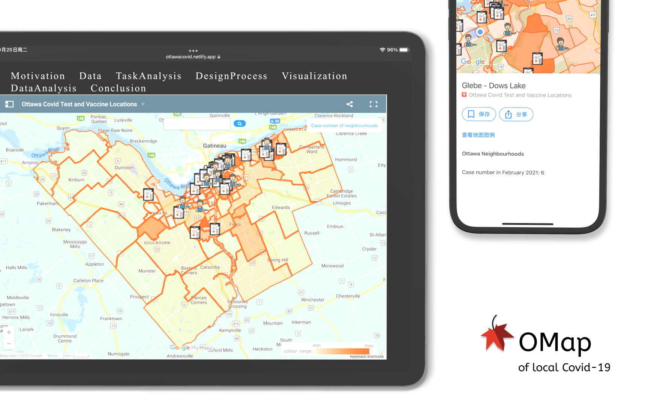Open TaskAnalysis in the navigation
Viewport: 648px width, 418px height.
[x=148, y=76]
